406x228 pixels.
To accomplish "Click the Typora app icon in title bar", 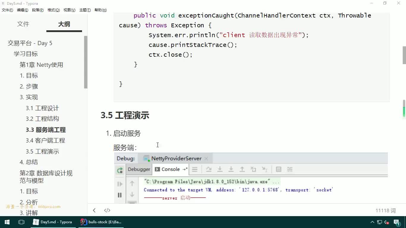I will 3,3.
